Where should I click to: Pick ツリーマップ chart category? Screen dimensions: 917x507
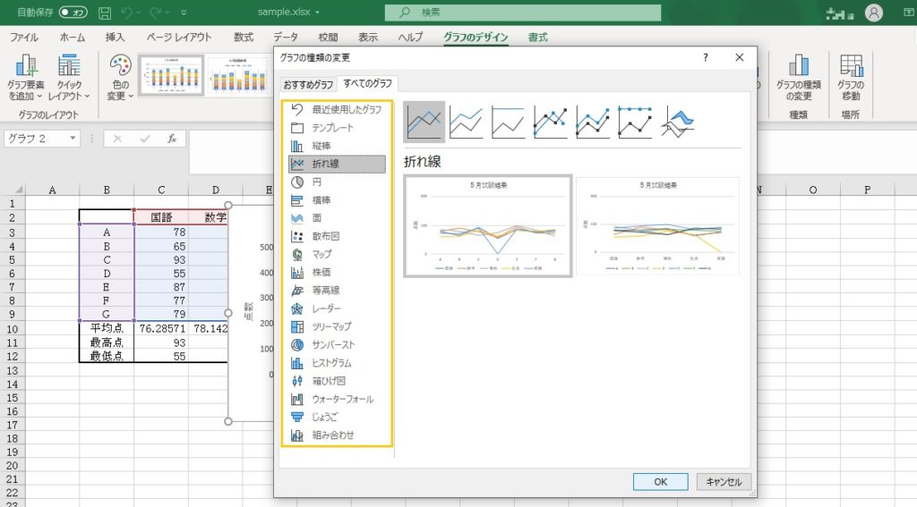coord(330,326)
